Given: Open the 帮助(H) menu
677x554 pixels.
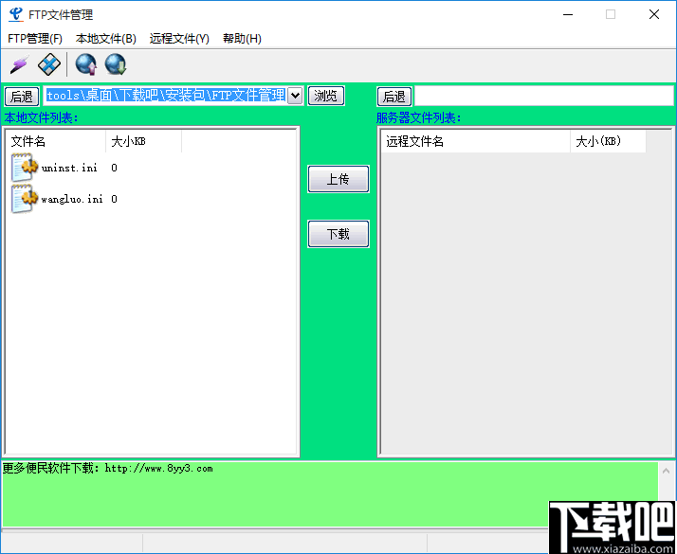Looking at the screenshot, I should tap(242, 39).
